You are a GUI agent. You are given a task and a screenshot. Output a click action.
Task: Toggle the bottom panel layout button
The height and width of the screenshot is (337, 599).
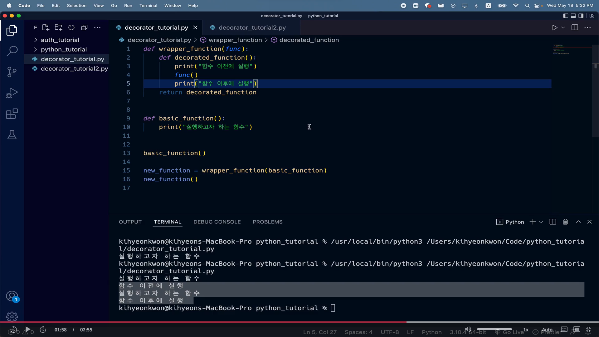573,16
